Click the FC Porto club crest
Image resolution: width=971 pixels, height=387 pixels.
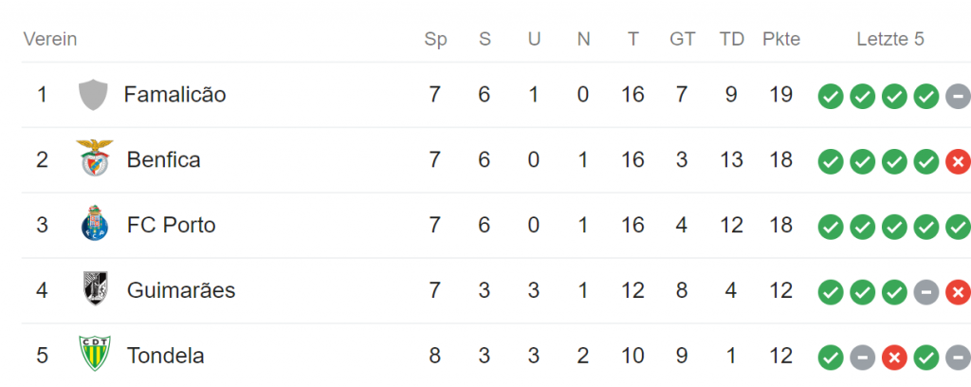pyautogui.click(x=94, y=225)
